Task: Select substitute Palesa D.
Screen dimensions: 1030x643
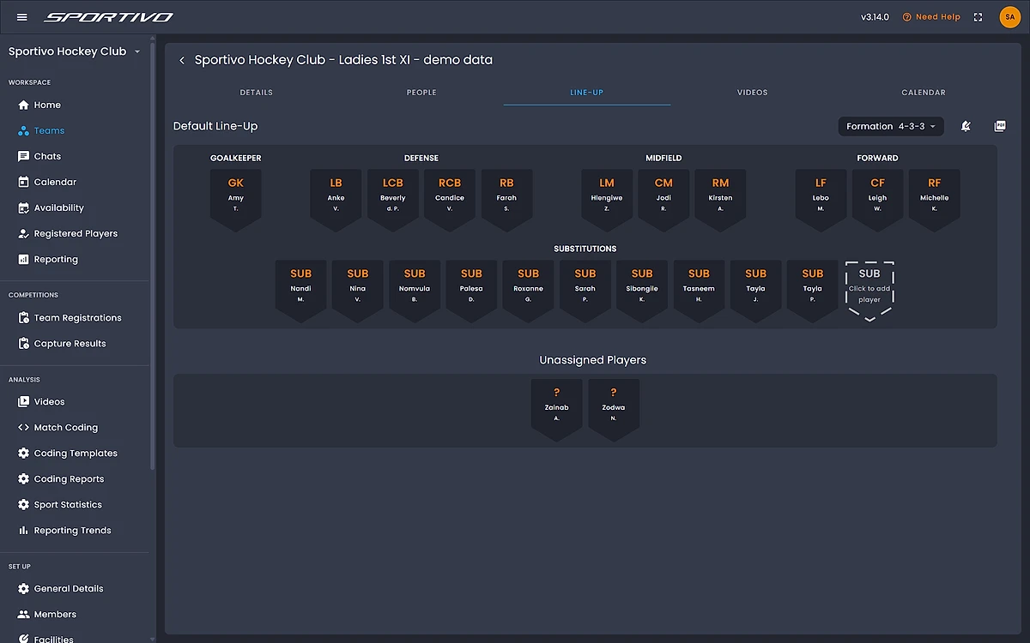Action: (471, 290)
